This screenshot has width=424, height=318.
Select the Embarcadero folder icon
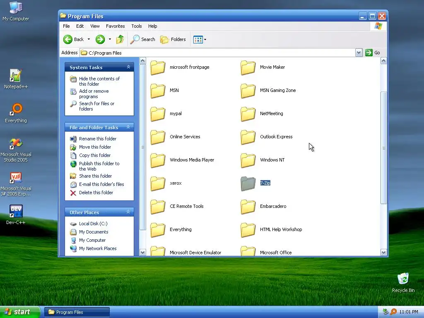pyautogui.click(x=248, y=207)
